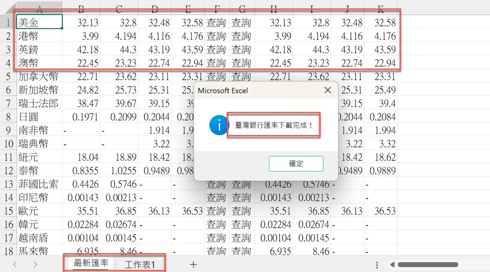
Task: Select the 25.49 cell in 新加坡幣 row
Action: 380,90
